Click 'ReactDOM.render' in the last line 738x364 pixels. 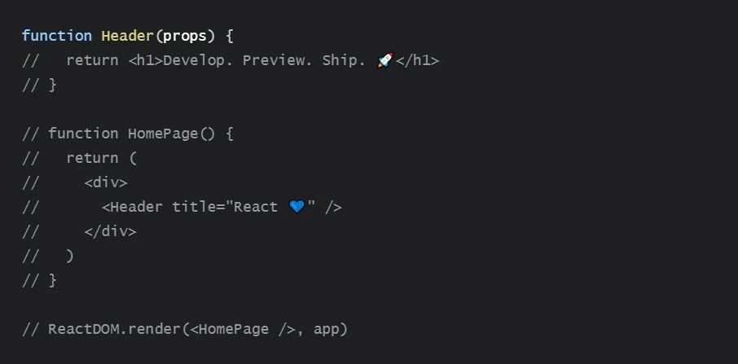pyautogui.click(x=114, y=329)
